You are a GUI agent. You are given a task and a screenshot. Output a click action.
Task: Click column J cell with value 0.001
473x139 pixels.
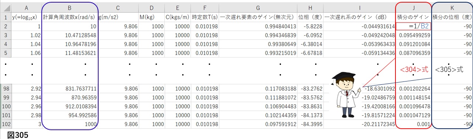413,124
